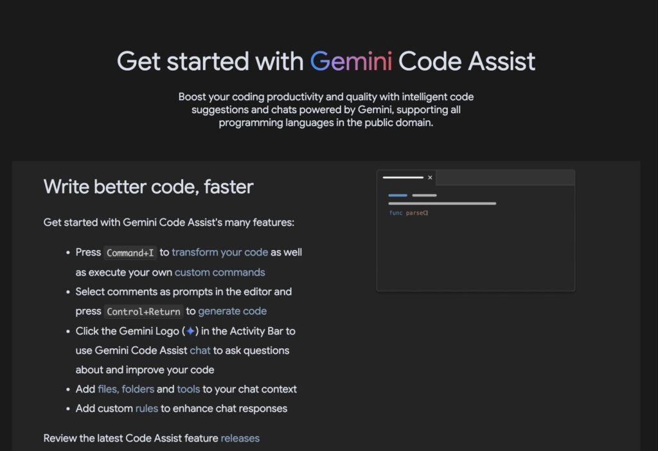The width and height of the screenshot is (658, 451).
Task: View the latest feature "releases" link
Action: tap(240, 438)
